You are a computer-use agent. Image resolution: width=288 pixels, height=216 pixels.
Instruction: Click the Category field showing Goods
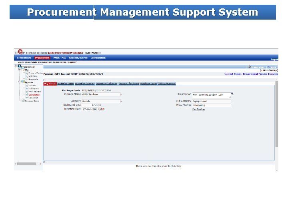point(101,101)
